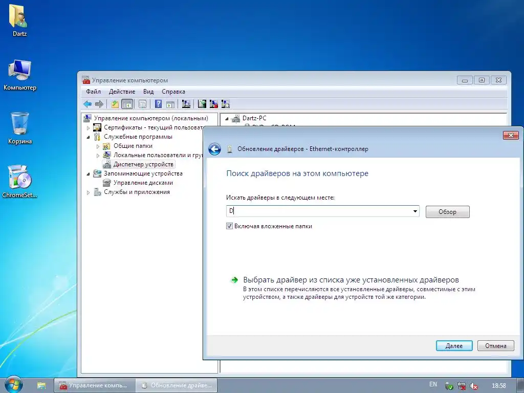This screenshot has height=393, width=524.
Task: Switch to Управление компьютером taskbar button
Action: point(95,385)
